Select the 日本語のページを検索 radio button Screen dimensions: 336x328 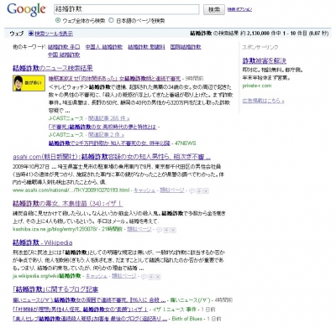pyautogui.click(x=111, y=20)
